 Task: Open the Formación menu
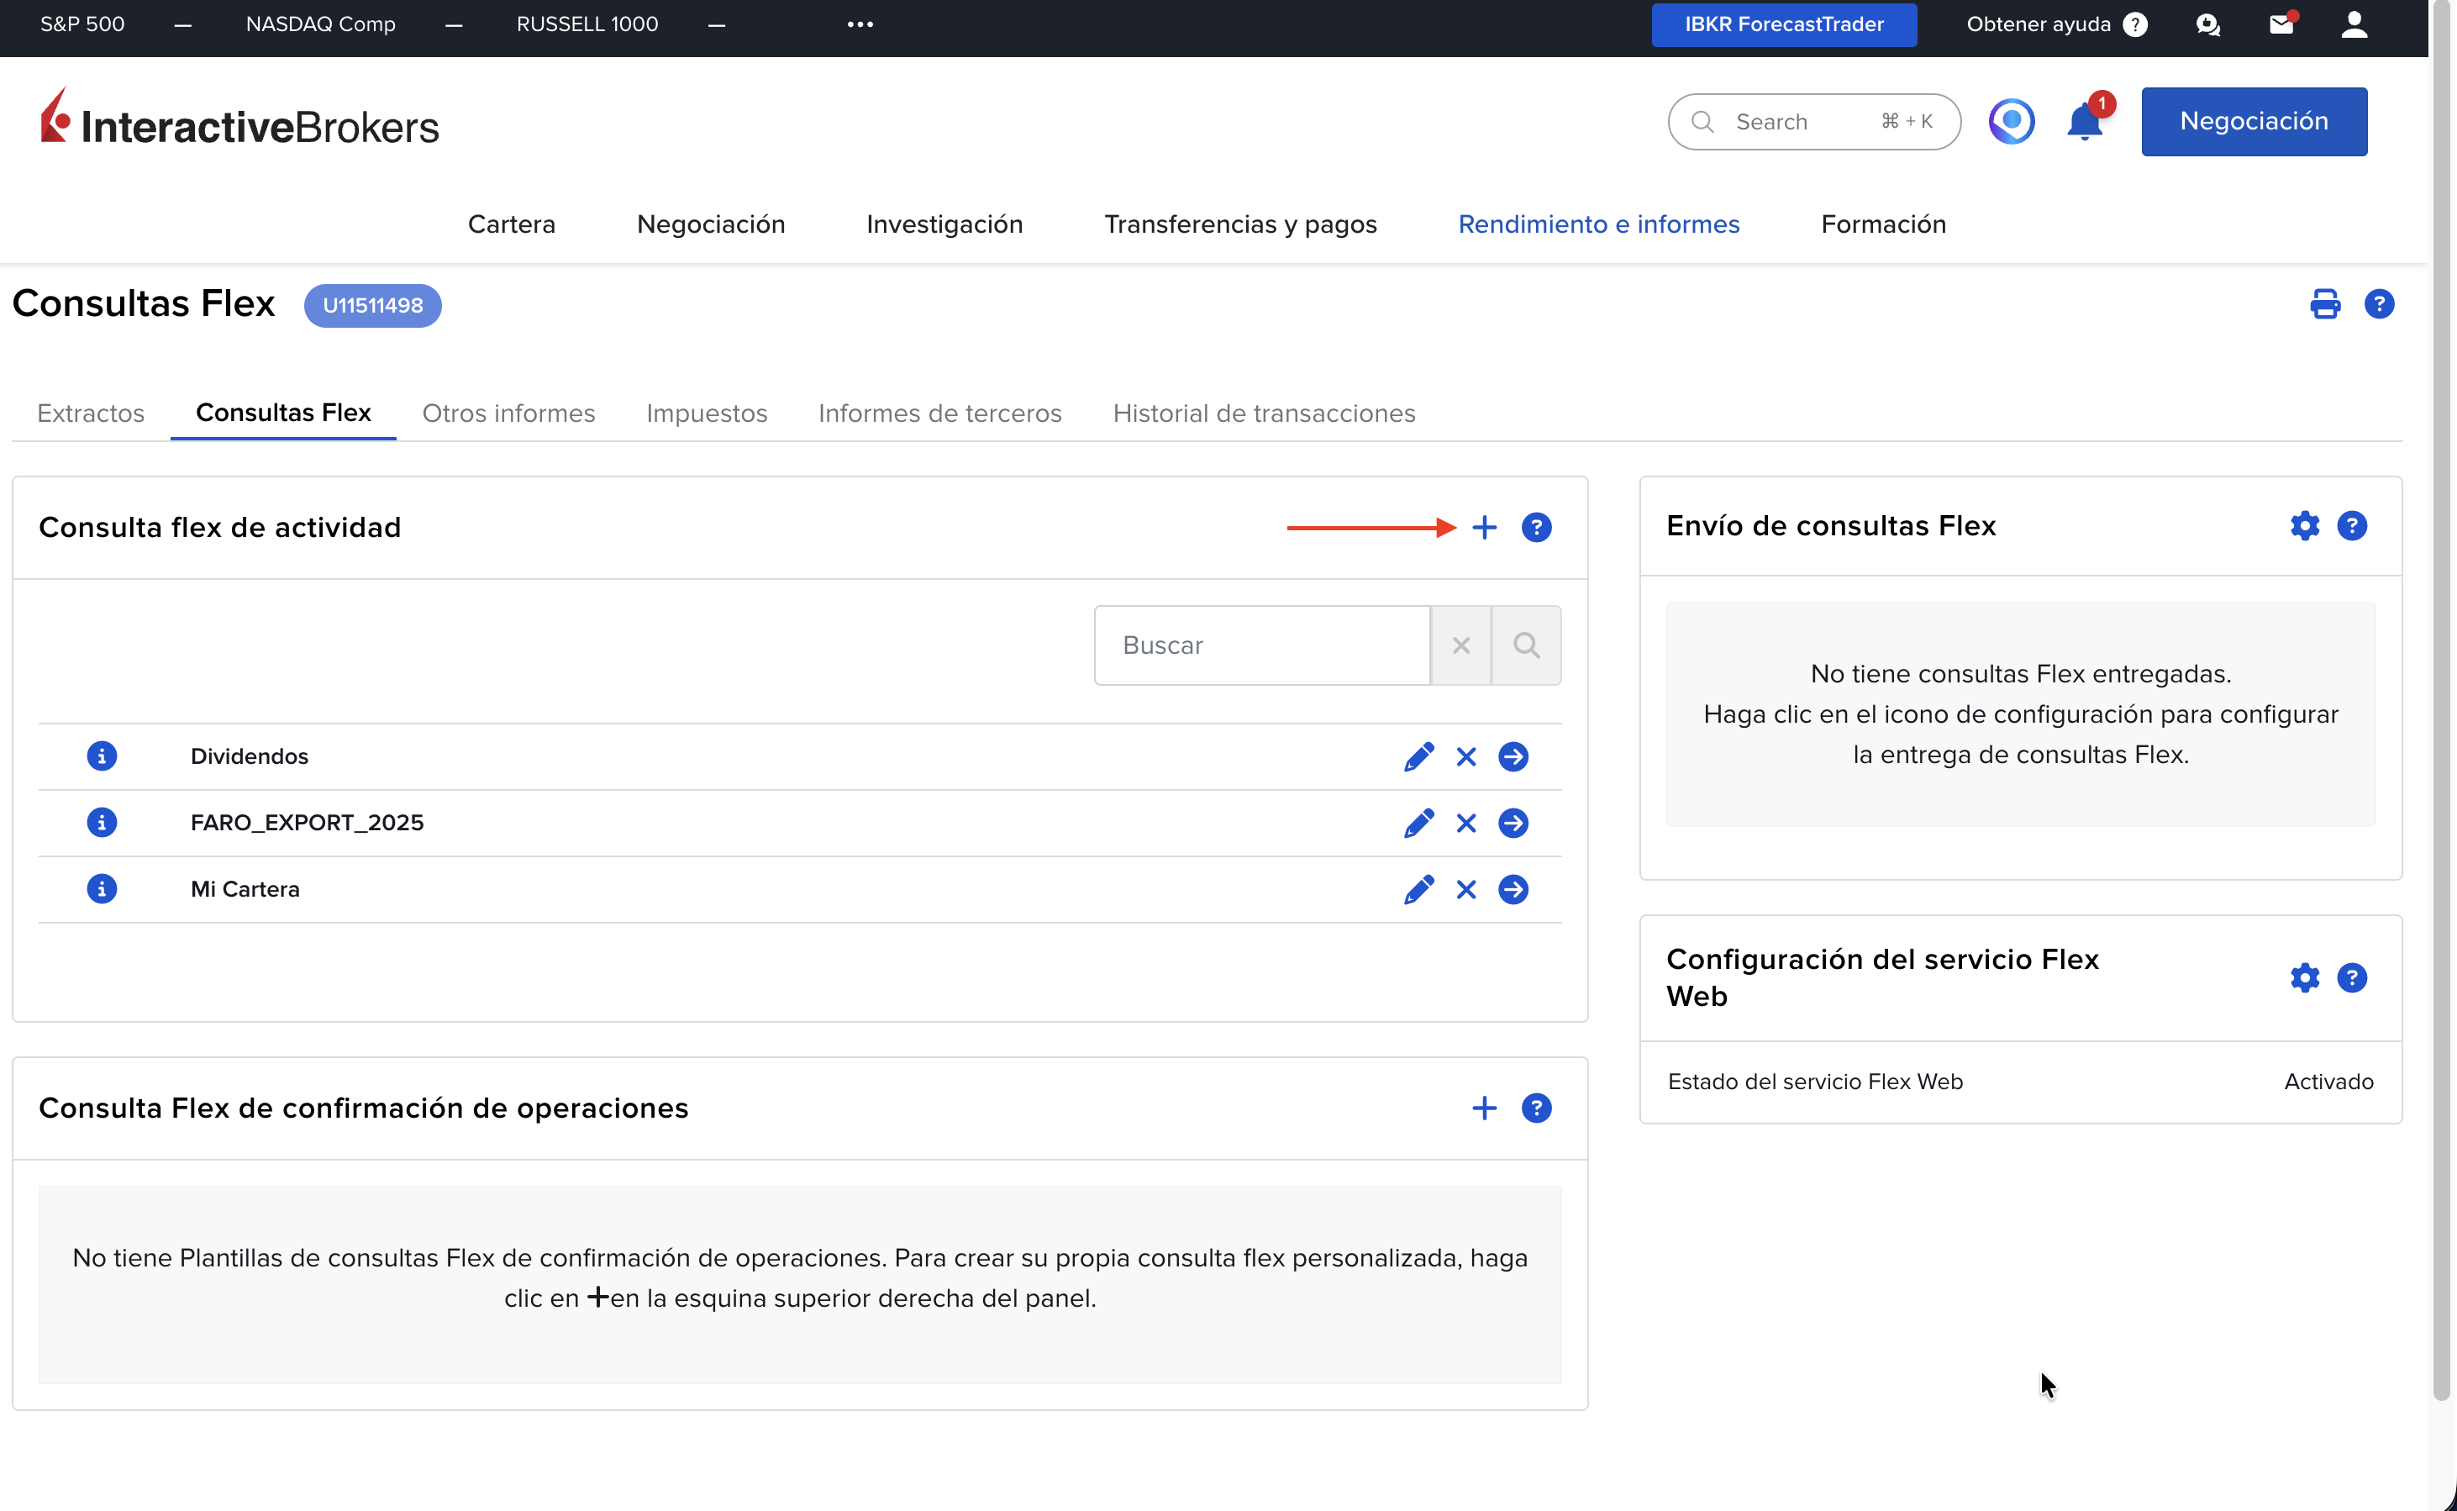[x=1883, y=224]
